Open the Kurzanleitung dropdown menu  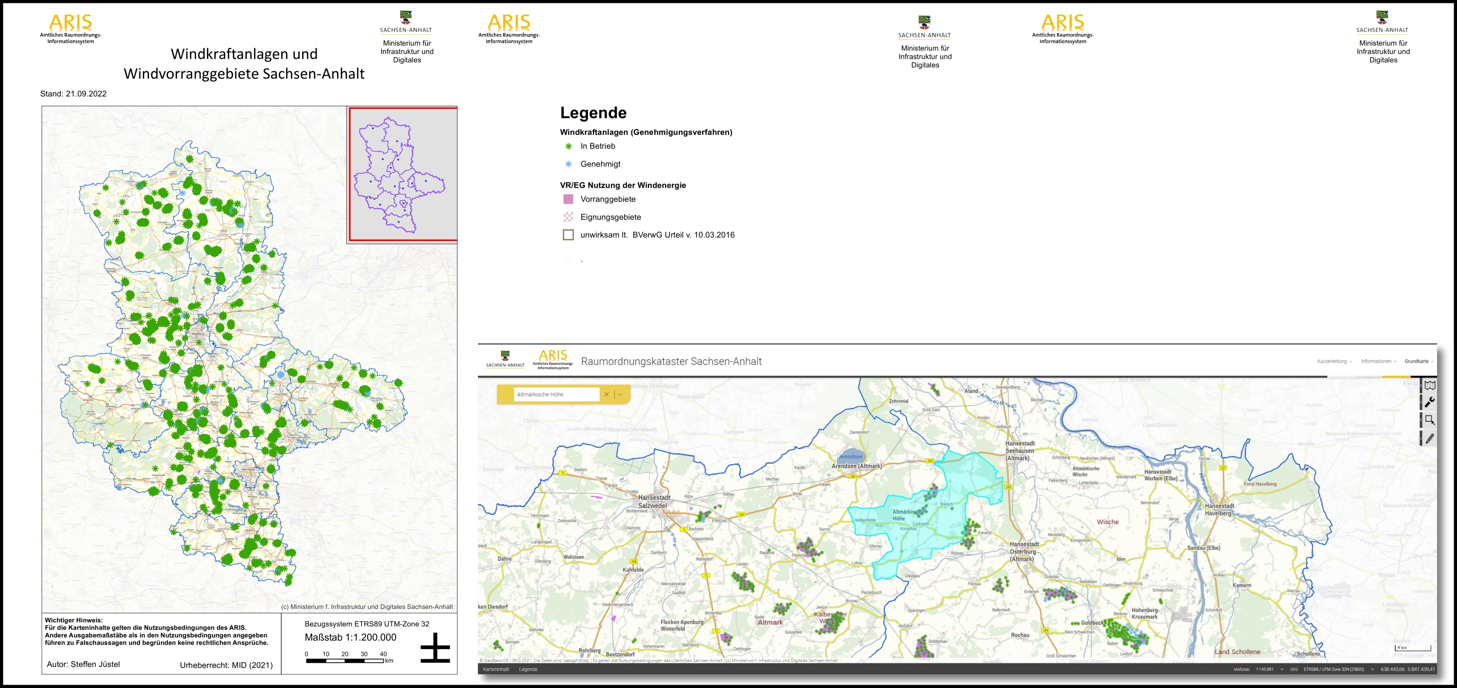(x=1334, y=361)
